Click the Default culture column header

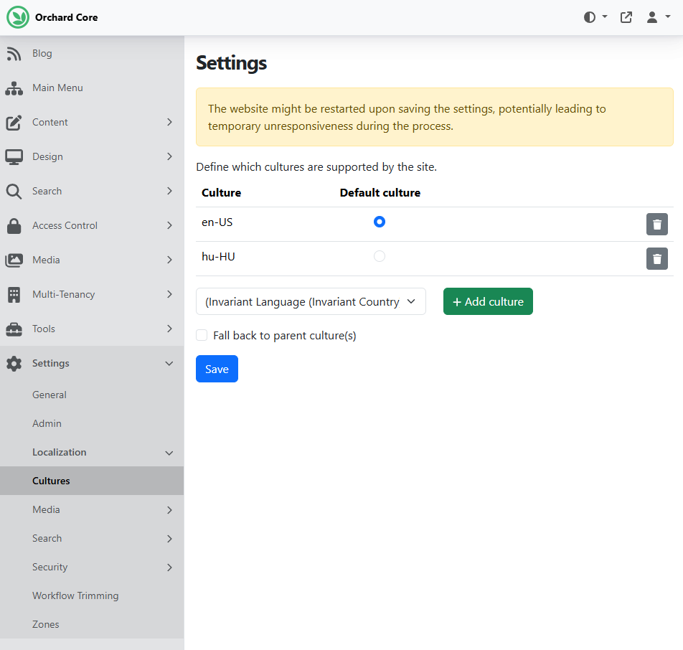[x=380, y=192]
